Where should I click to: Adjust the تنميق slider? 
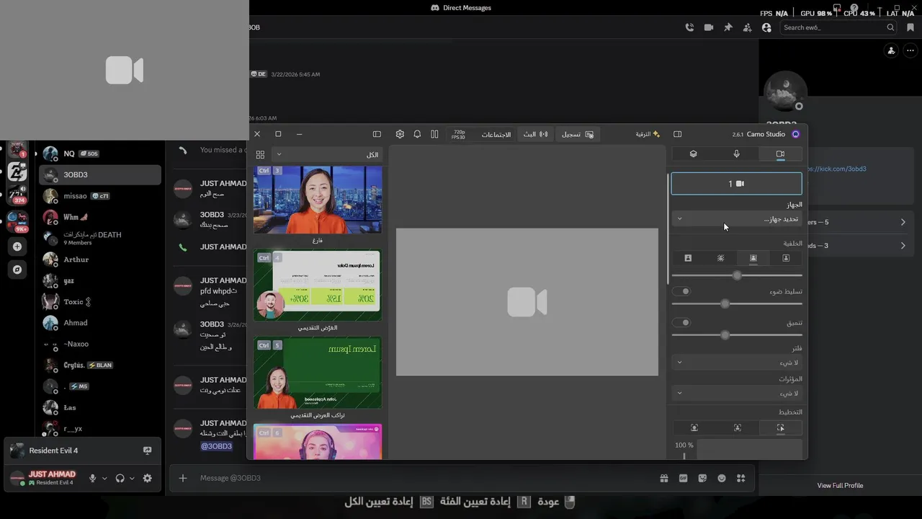point(737,334)
